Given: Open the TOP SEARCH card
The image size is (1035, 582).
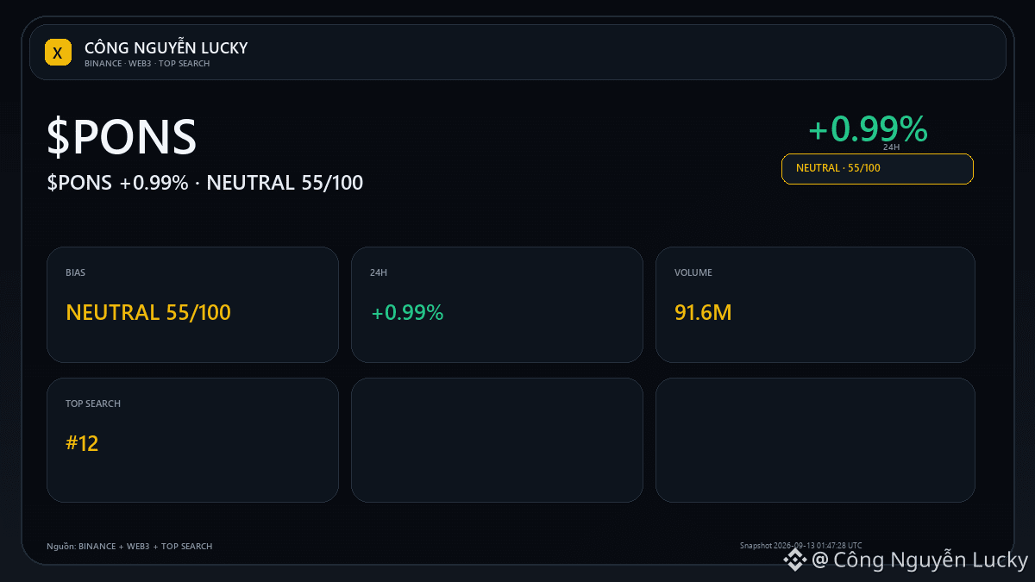Looking at the screenshot, I should (x=192, y=440).
